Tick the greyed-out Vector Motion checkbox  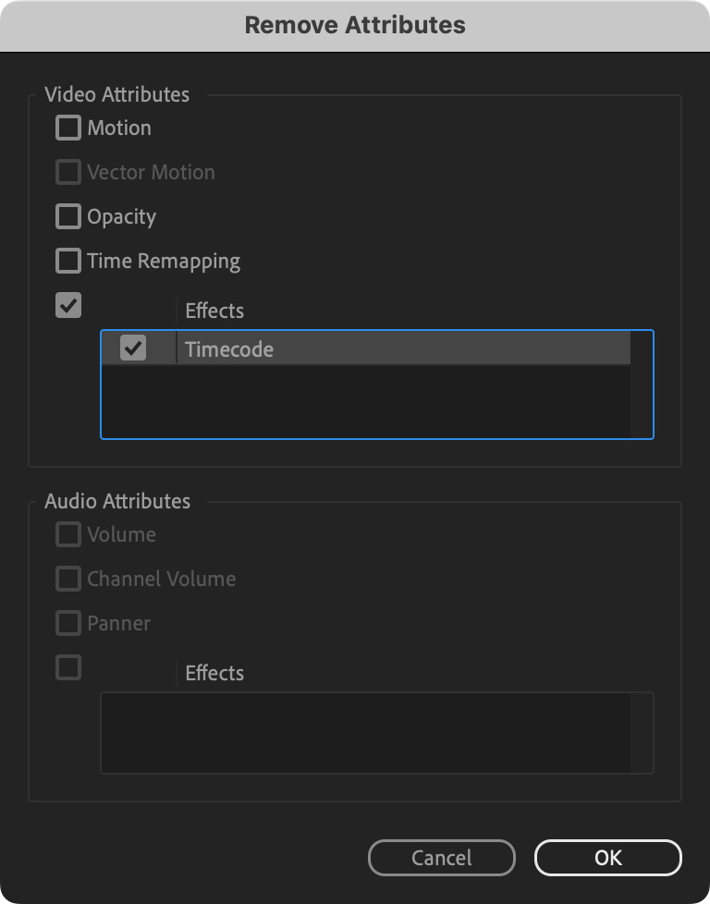tap(68, 172)
